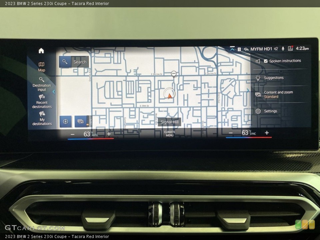Open Recent destinations
This screenshot has height=240, width=320.
click(x=42, y=101)
